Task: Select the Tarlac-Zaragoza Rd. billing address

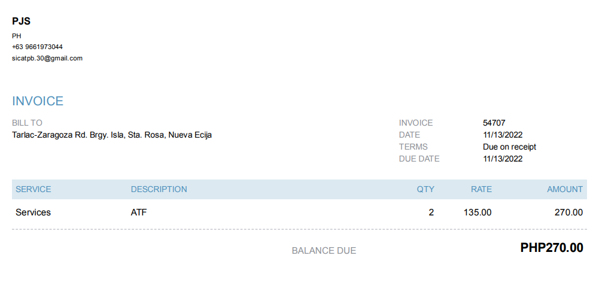Action: [112, 135]
